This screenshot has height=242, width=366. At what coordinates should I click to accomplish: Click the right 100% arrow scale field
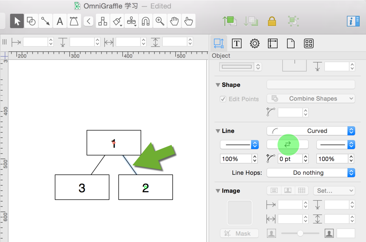click(x=332, y=159)
